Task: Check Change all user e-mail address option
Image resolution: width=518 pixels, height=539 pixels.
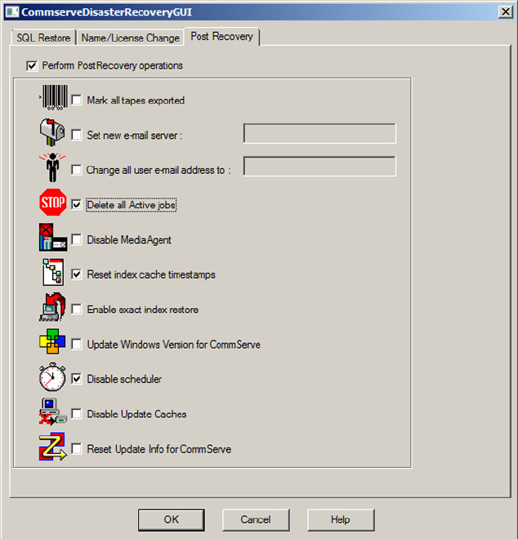Action: (76, 170)
